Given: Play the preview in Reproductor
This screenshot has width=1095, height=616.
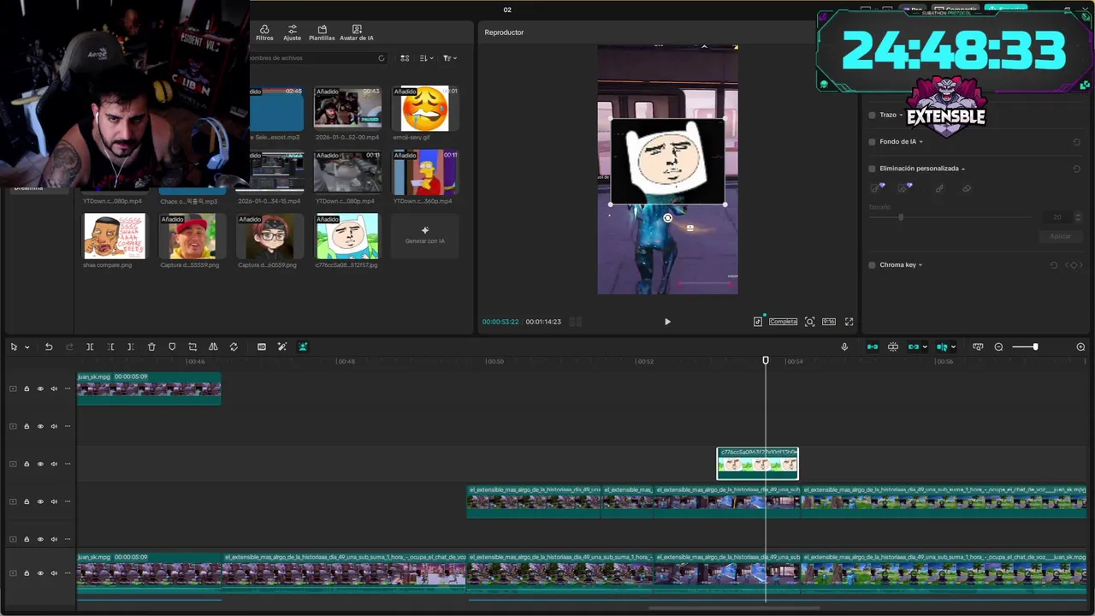Looking at the screenshot, I should pyautogui.click(x=667, y=322).
